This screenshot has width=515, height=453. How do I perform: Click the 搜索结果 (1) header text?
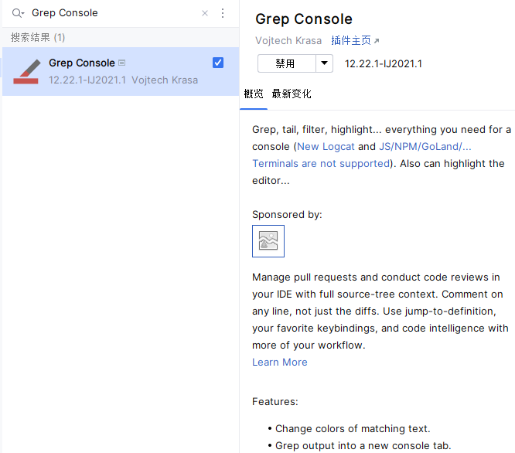[x=38, y=37]
